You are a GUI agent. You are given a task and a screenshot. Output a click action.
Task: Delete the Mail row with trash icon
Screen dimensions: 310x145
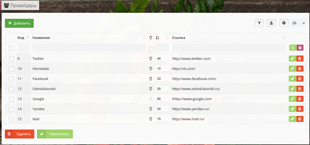(300, 119)
